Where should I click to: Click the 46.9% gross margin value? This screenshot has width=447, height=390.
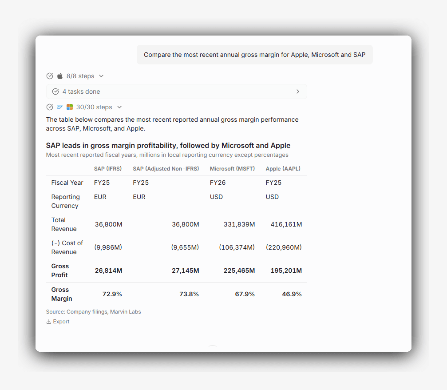coord(292,294)
